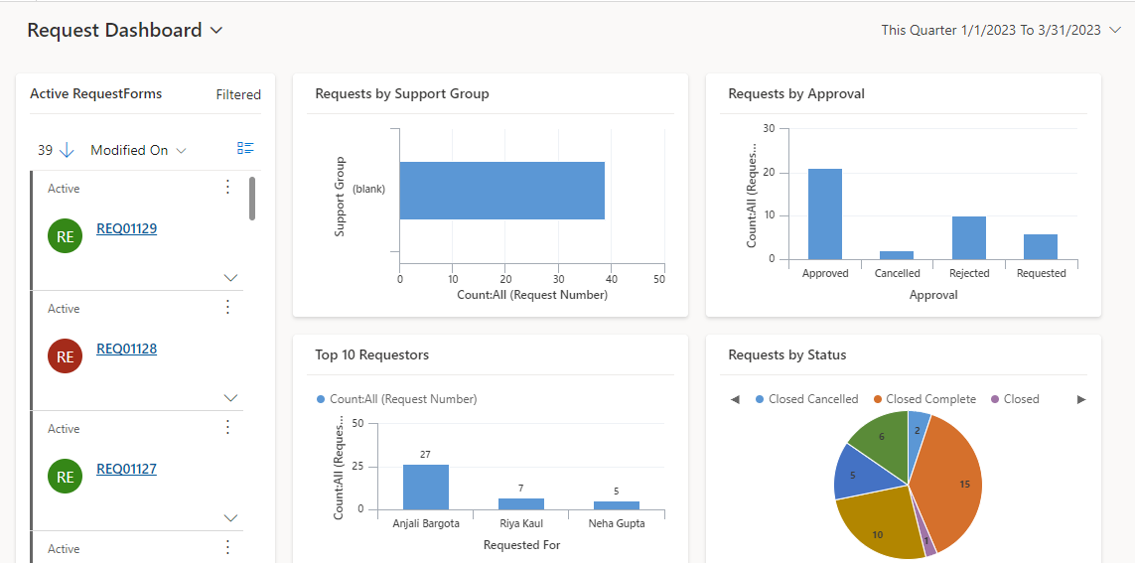Viewport: 1135px width, 563px height.
Task: Click the Active RequestForms heading
Action: [x=95, y=93]
